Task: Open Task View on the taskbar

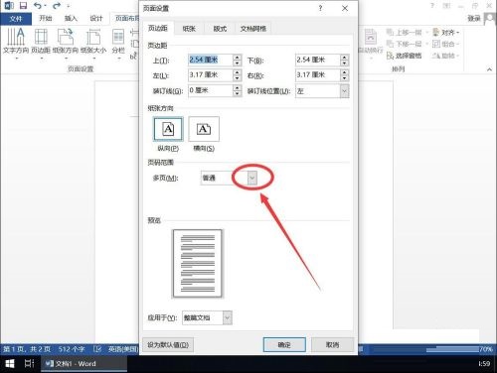Action: (29, 364)
